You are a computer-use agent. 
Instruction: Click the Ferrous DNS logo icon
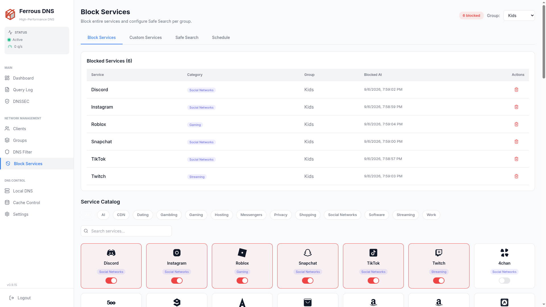(x=10, y=14)
